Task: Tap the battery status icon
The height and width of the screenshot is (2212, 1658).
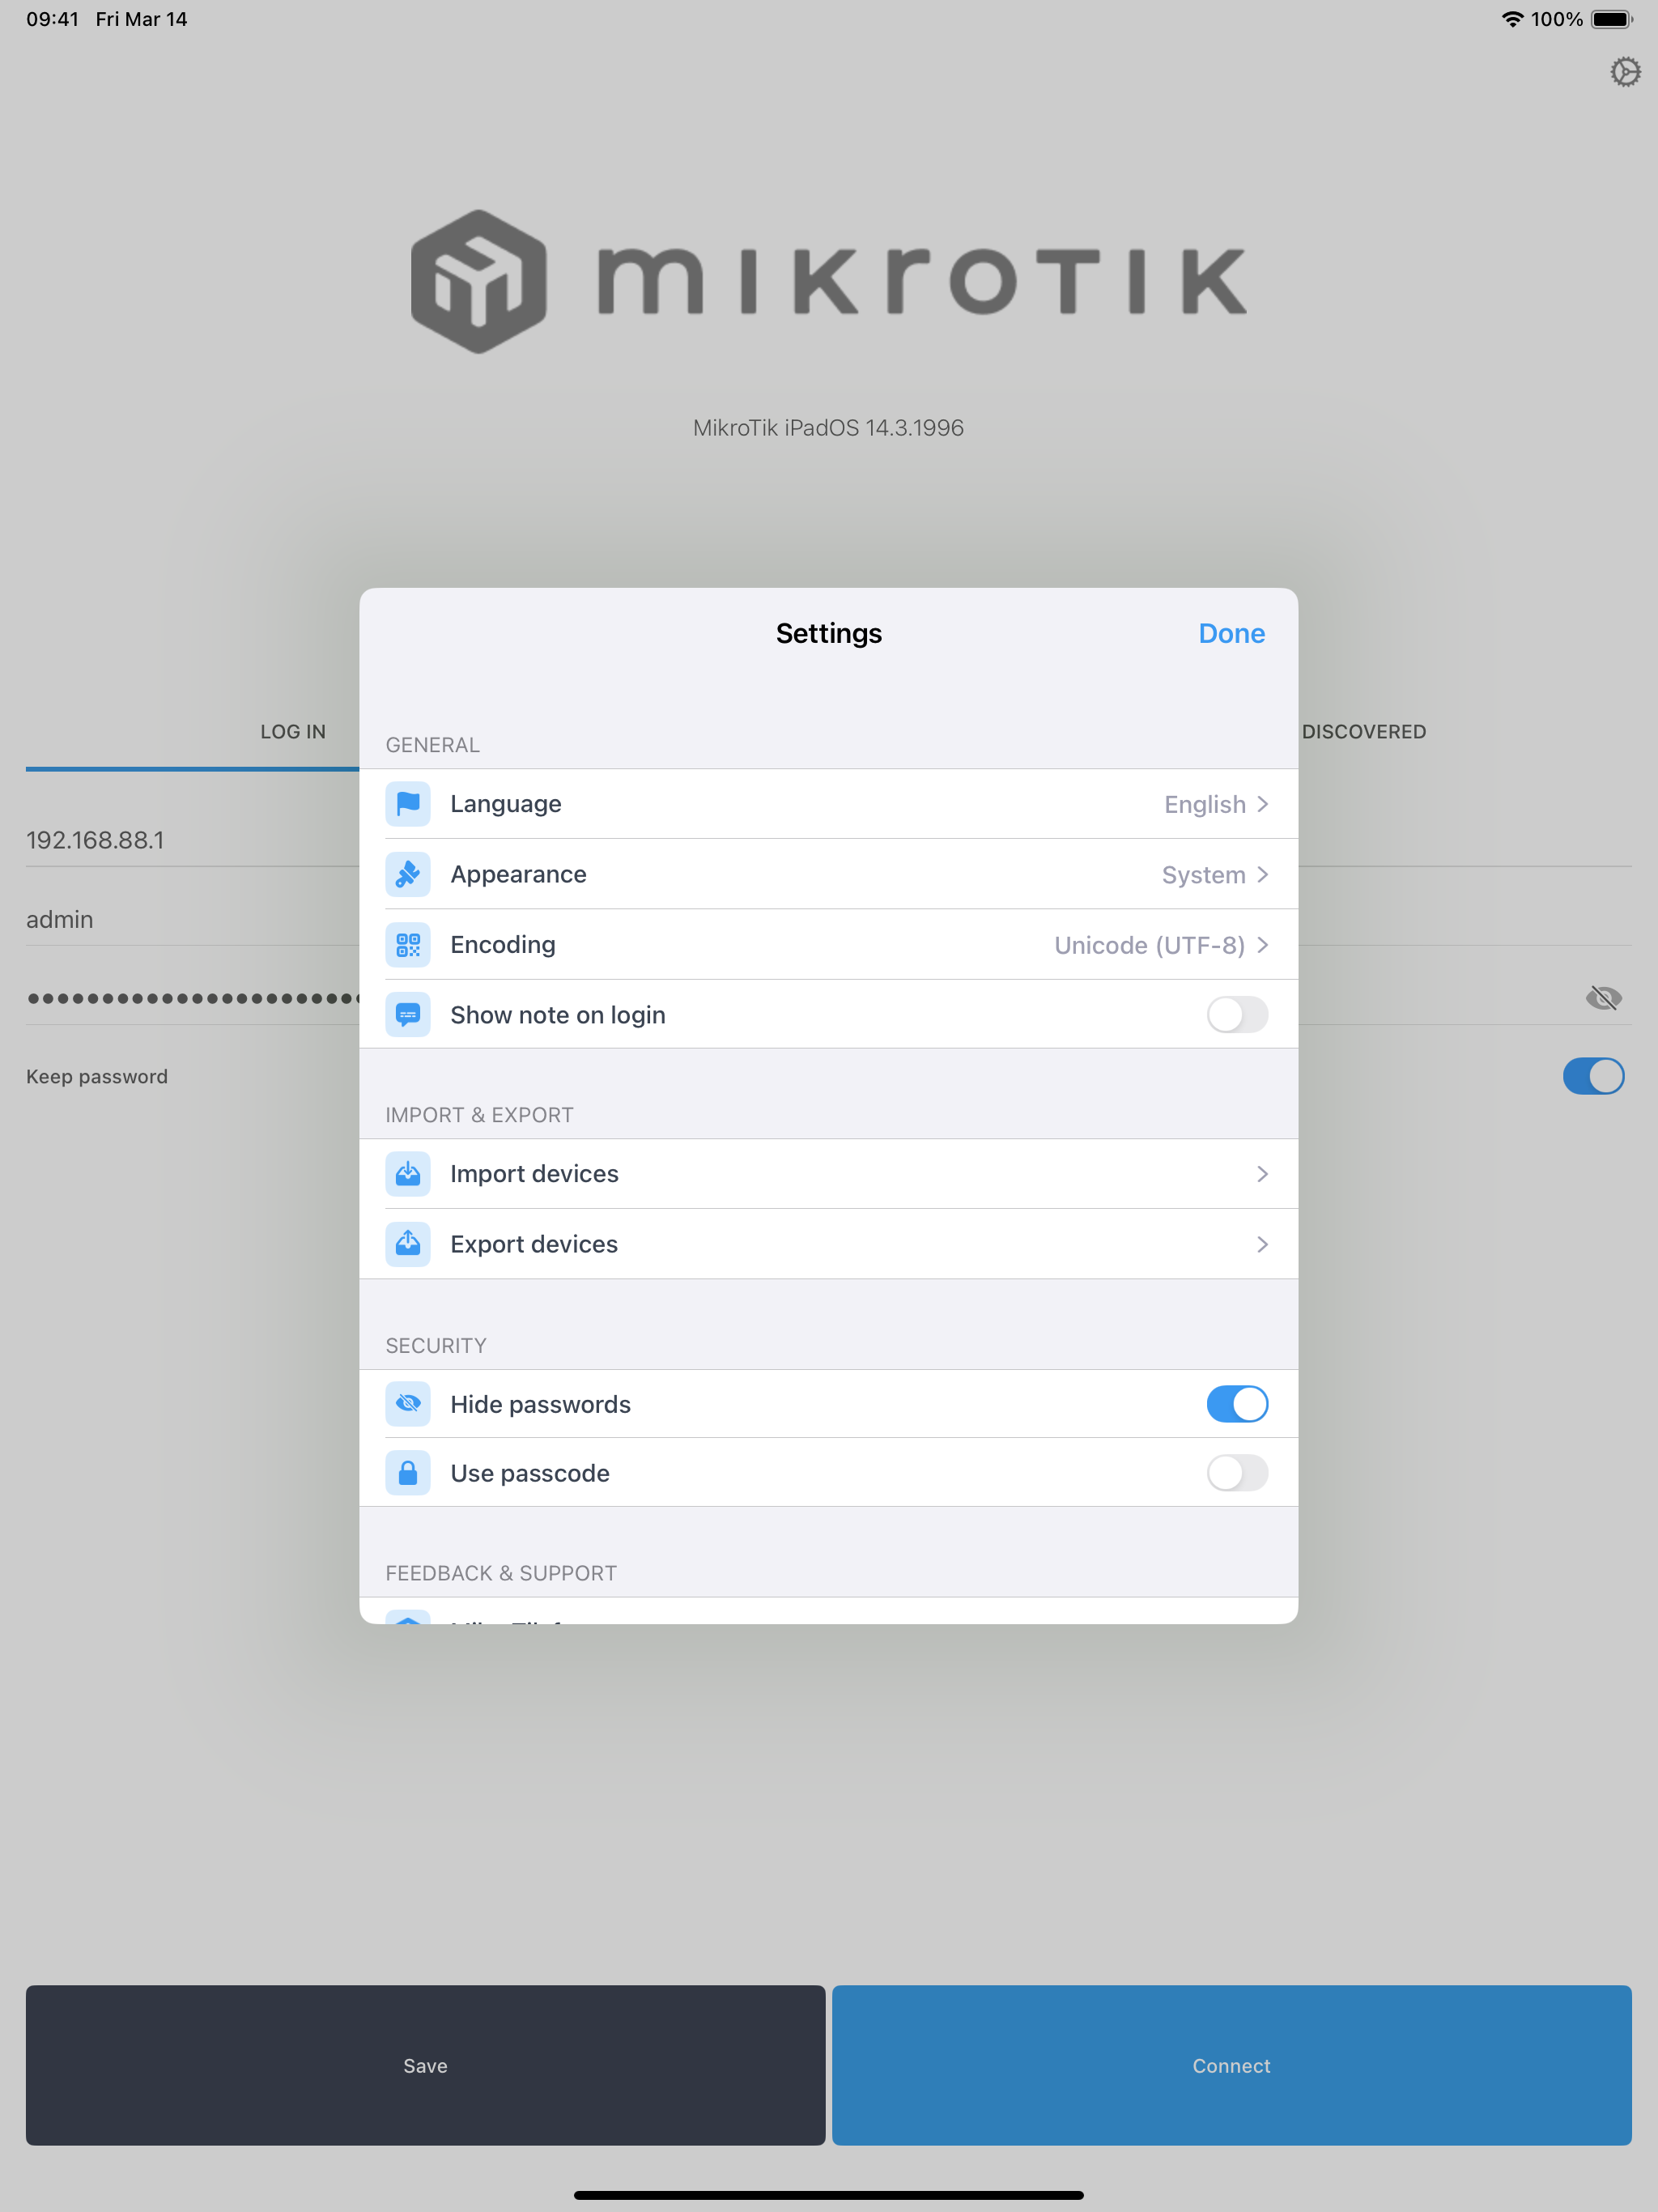Action: click(x=1611, y=19)
